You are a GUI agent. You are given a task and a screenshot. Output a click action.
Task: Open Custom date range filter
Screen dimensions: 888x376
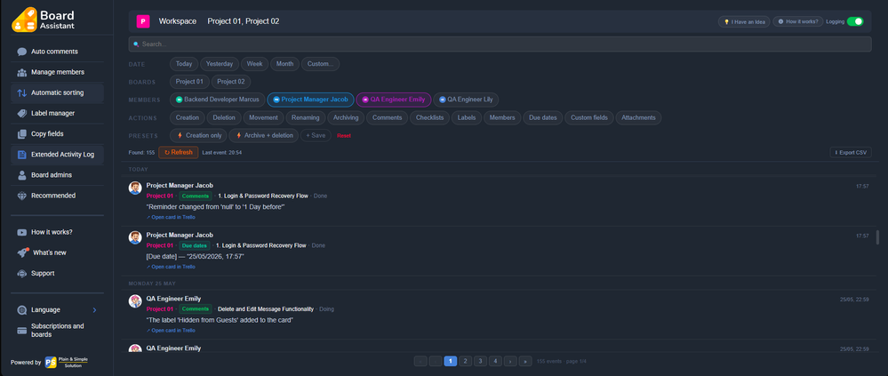(x=321, y=64)
